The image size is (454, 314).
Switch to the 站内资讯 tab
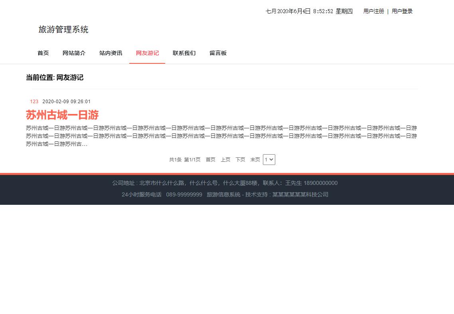[x=111, y=53]
